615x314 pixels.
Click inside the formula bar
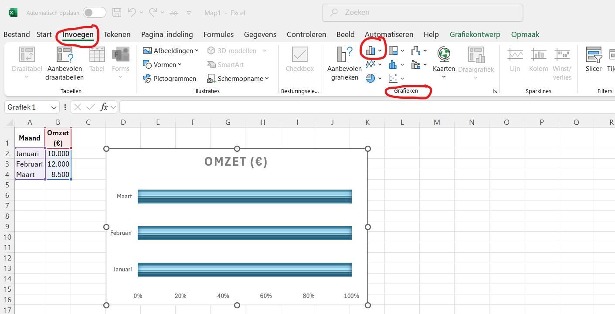(367, 107)
